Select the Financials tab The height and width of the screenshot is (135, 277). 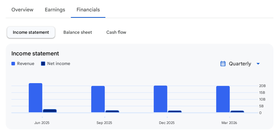[88, 10]
